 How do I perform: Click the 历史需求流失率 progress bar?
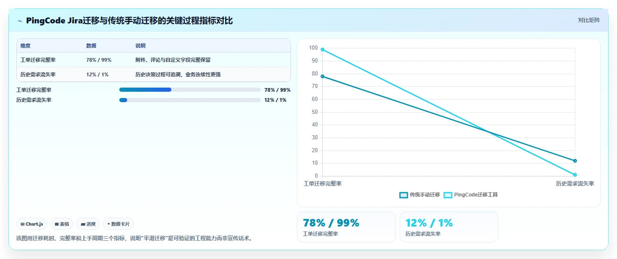(x=190, y=100)
